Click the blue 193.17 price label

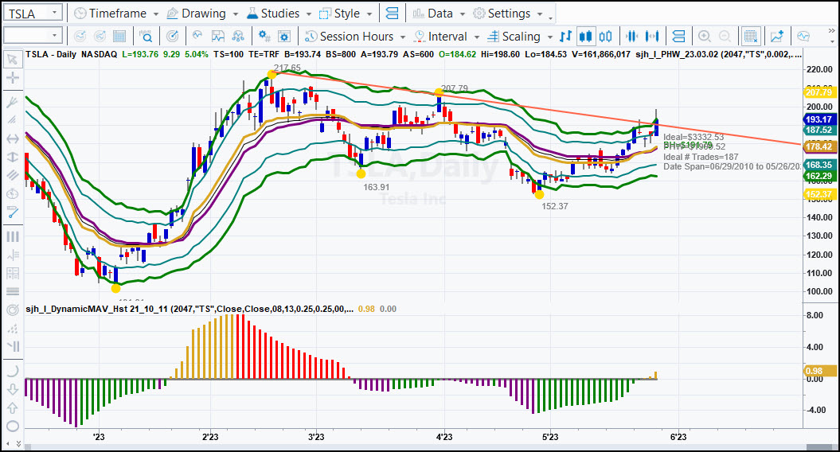[819, 119]
